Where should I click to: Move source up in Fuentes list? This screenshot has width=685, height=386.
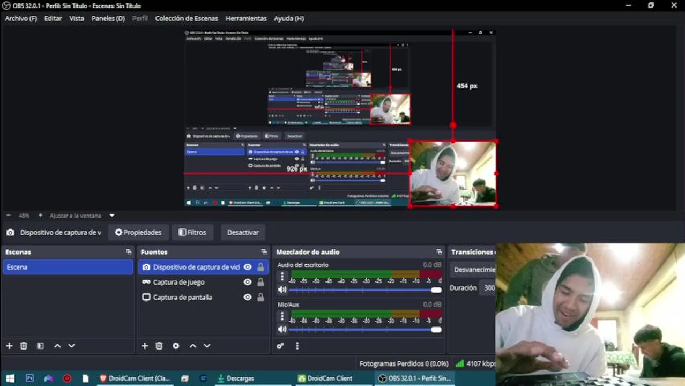click(193, 346)
